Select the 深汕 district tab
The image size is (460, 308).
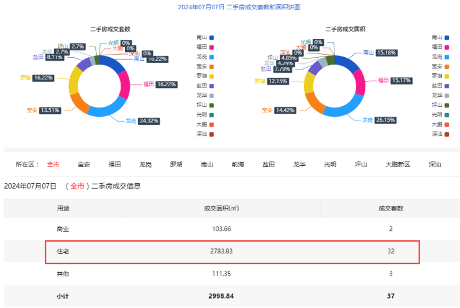point(435,165)
